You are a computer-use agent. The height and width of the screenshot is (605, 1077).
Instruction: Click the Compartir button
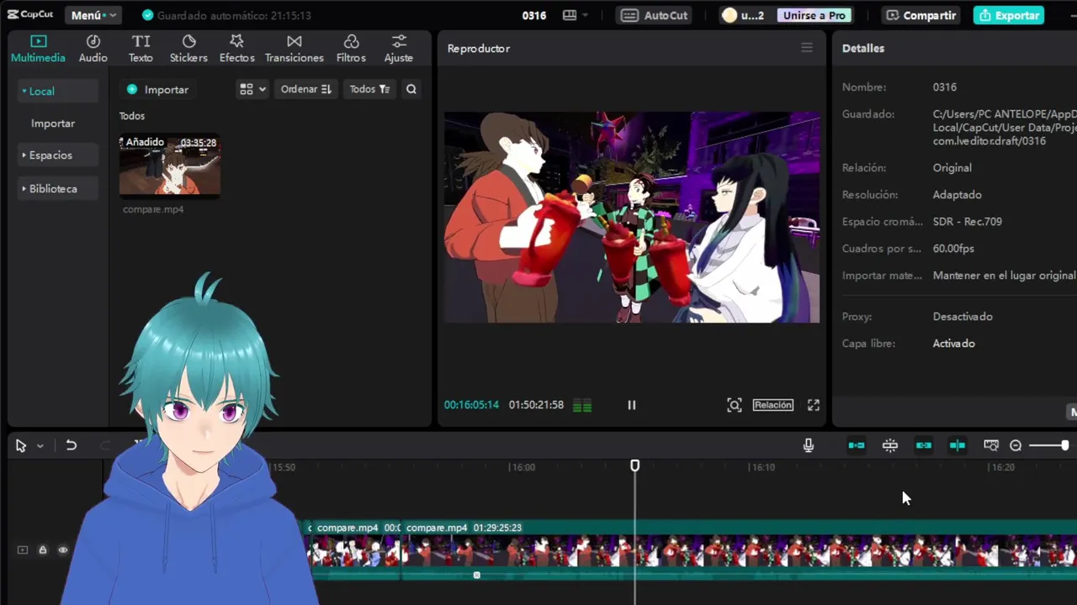click(921, 15)
